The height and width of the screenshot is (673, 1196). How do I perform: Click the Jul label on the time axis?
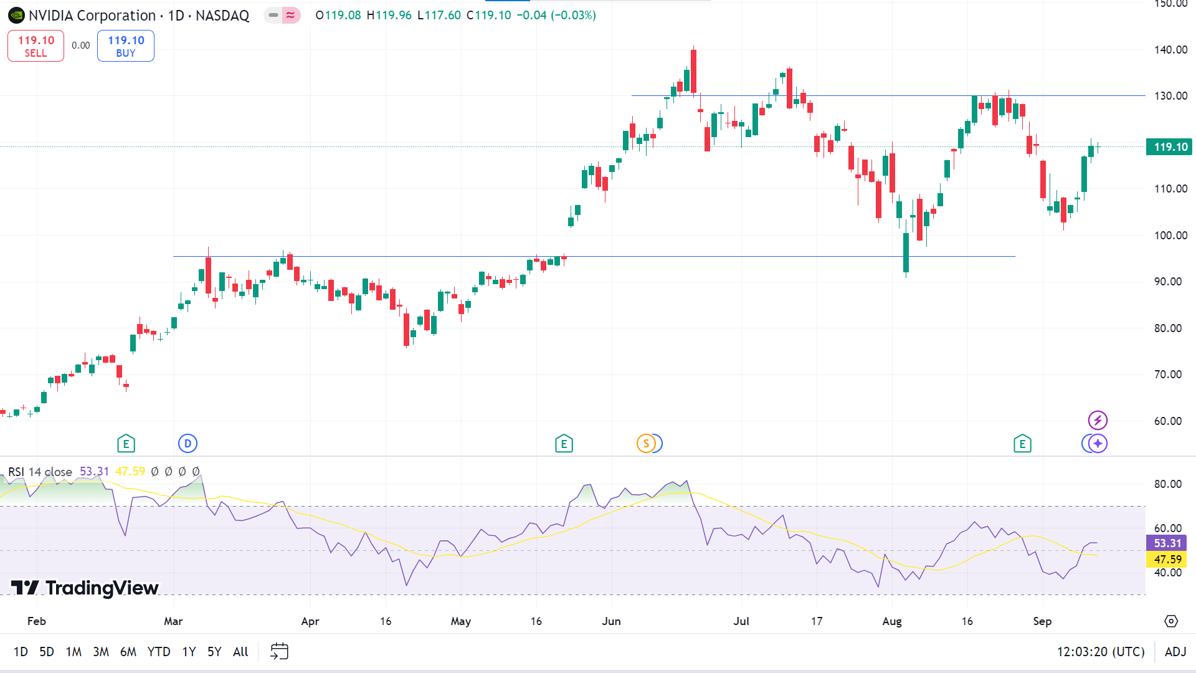[x=741, y=621]
